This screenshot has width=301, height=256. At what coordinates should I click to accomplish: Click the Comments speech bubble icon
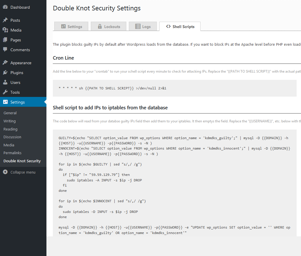tap(5, 50)
